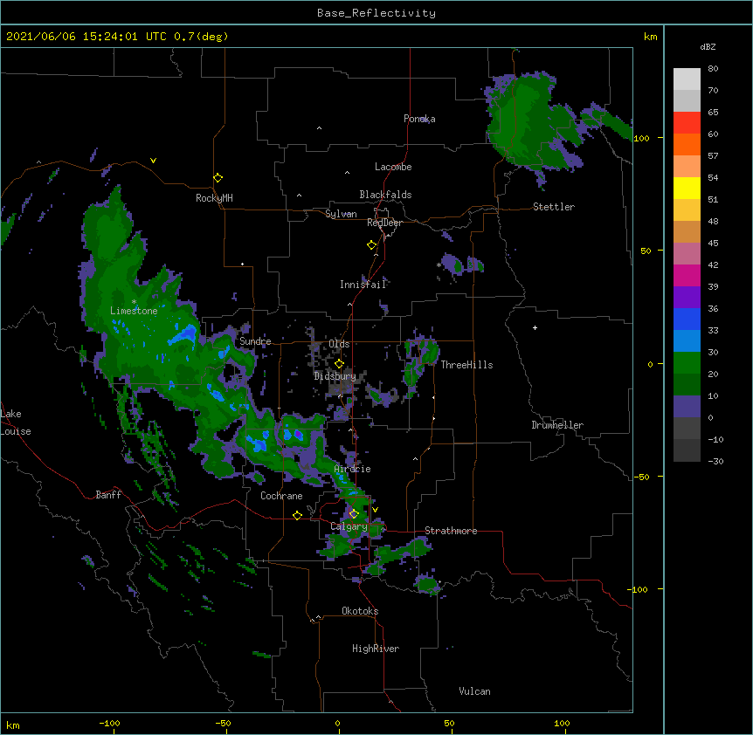Pick the pink 45–42 dBZ legend swatch
Viewport: 753px width, 735px height.
687,253
